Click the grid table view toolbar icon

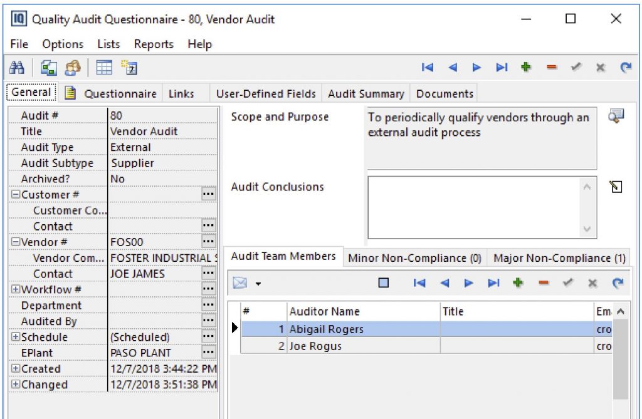pos(104,68)
